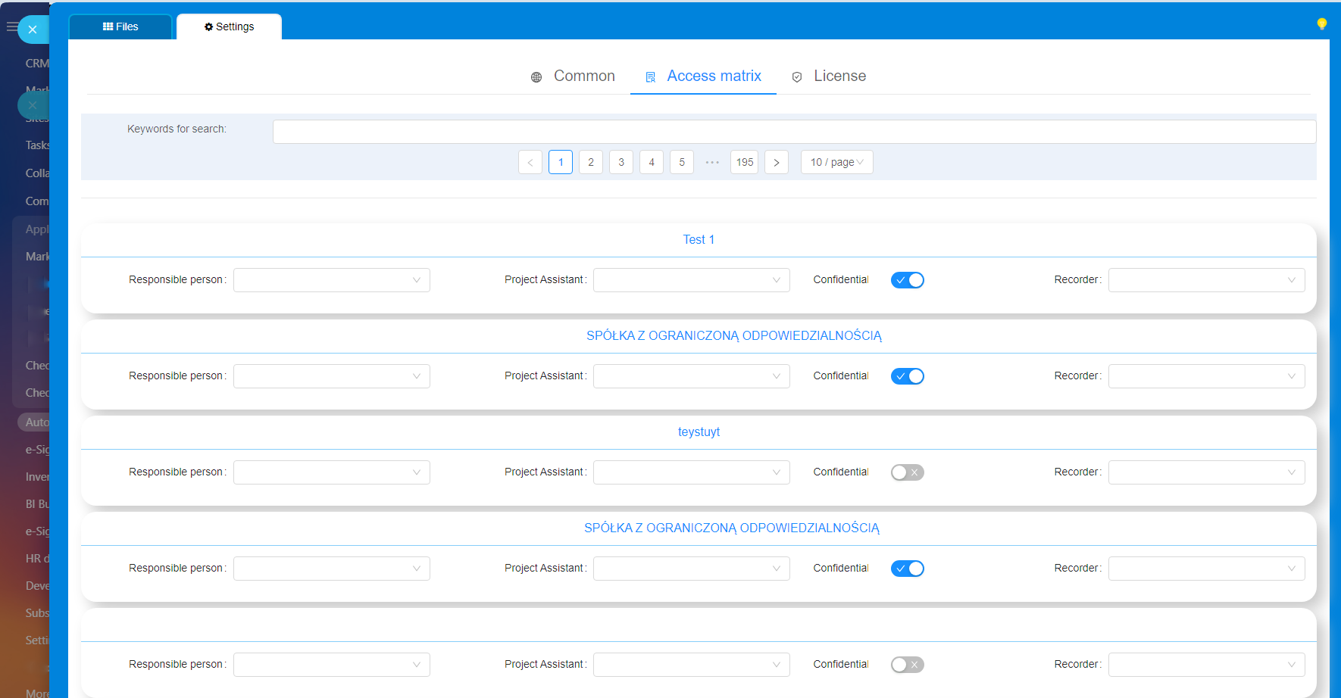Open Project Assistant dropdown in untitled last card
The width and height of the screenshot is (1341, 698).
point(692,665)
